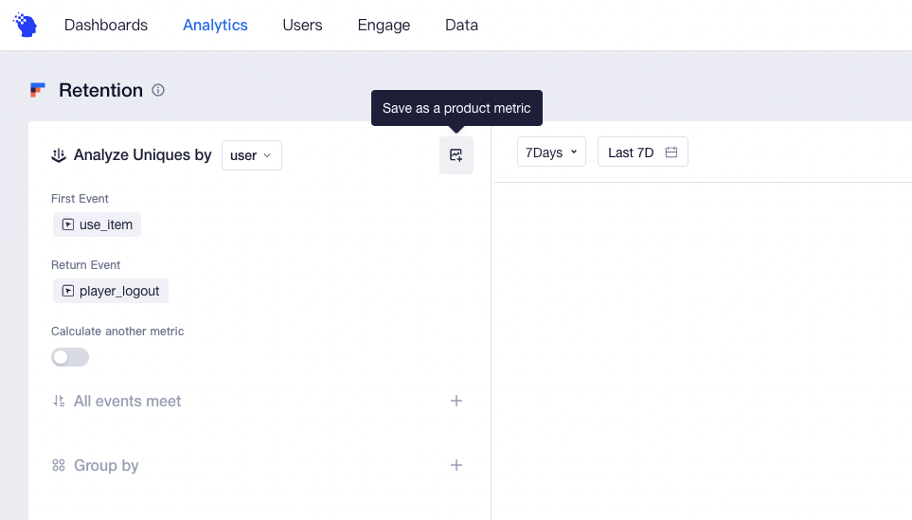Open the user dropdown for Analyze Uniques

[x=252, y=155]
